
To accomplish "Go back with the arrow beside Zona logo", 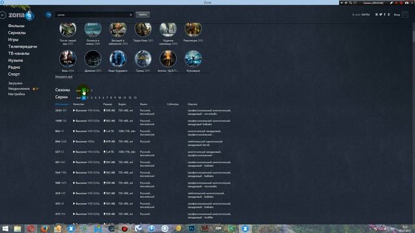I will [3, 15].
